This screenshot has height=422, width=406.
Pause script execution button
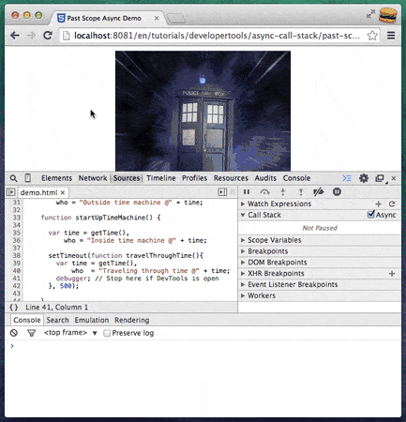click(247, 192)
